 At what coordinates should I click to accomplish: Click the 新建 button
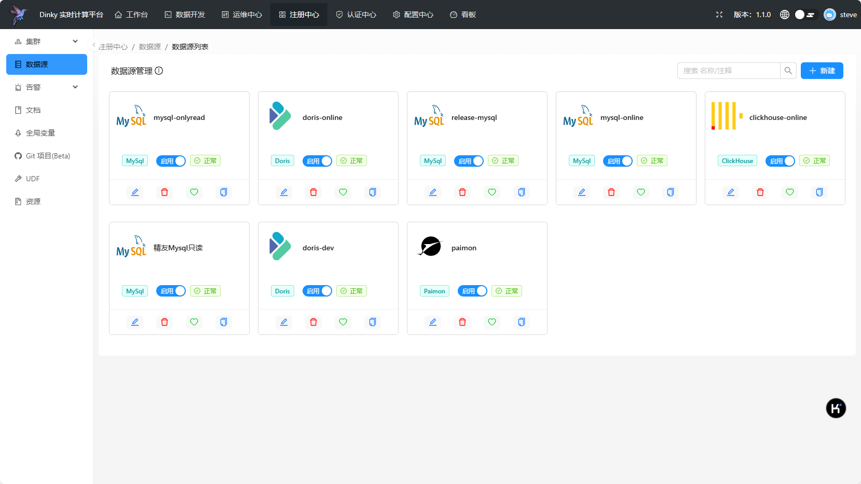click(822, 71)
